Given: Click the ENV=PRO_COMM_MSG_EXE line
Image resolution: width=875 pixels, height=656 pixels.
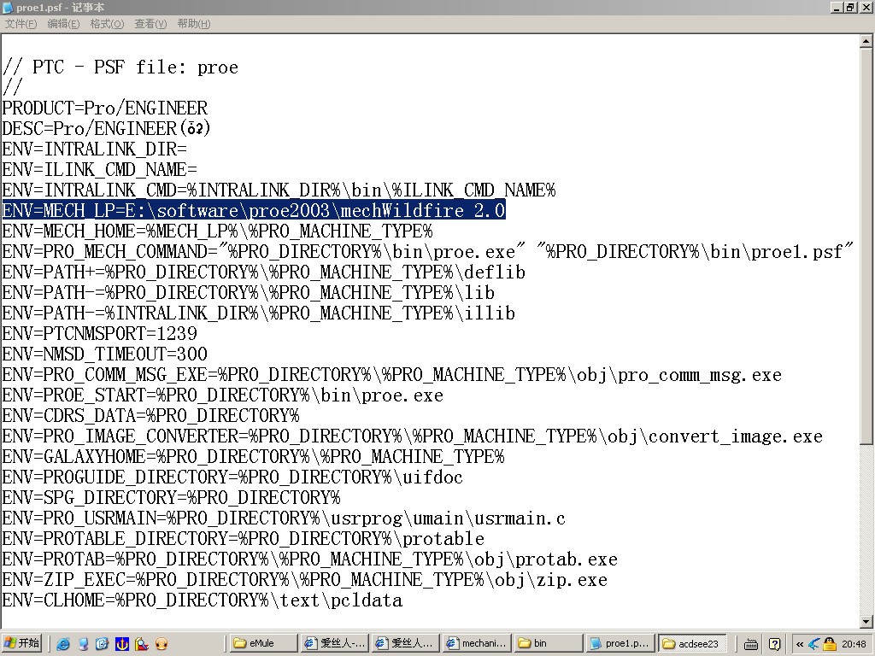Looking at the screenshot, I should (391, 374).
